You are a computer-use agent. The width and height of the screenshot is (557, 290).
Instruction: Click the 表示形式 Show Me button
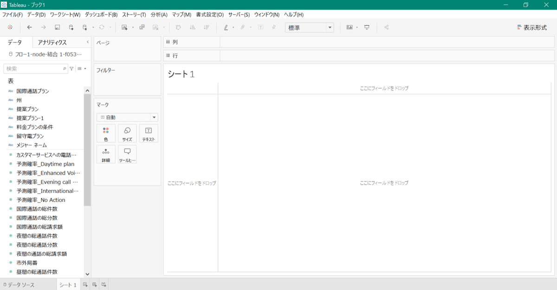(x=532, y=28)
